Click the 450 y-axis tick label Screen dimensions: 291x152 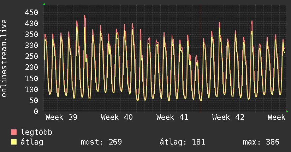click(x=31, y=13)
